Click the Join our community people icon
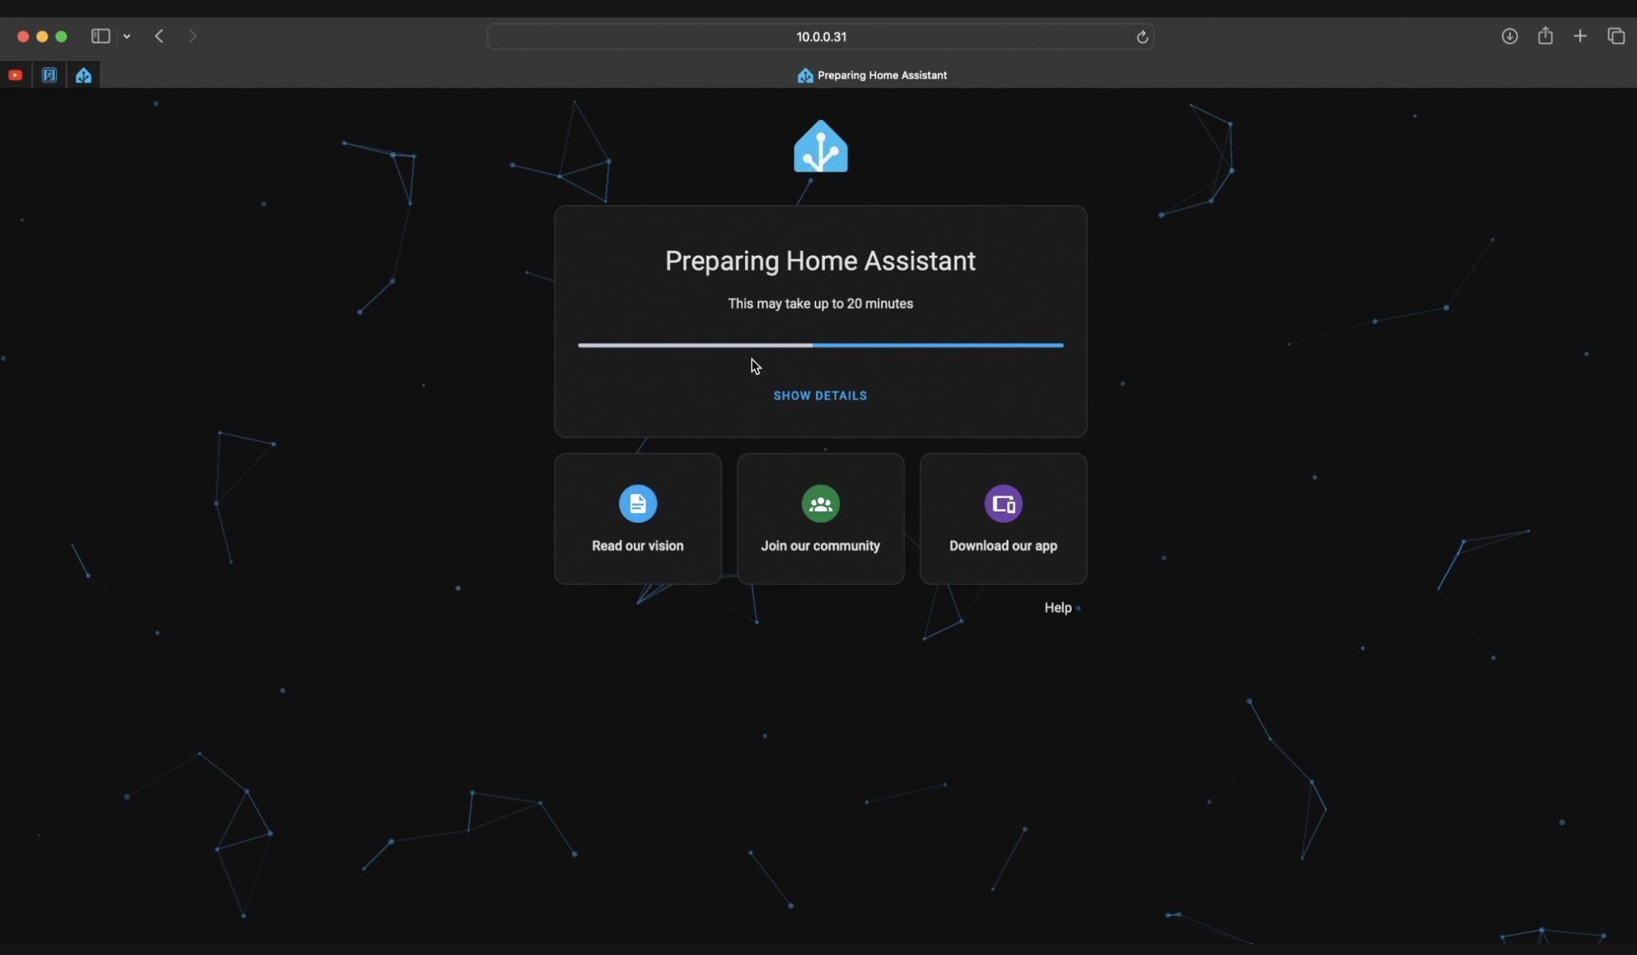This screenshot has width=1637, height=955. 820,503
